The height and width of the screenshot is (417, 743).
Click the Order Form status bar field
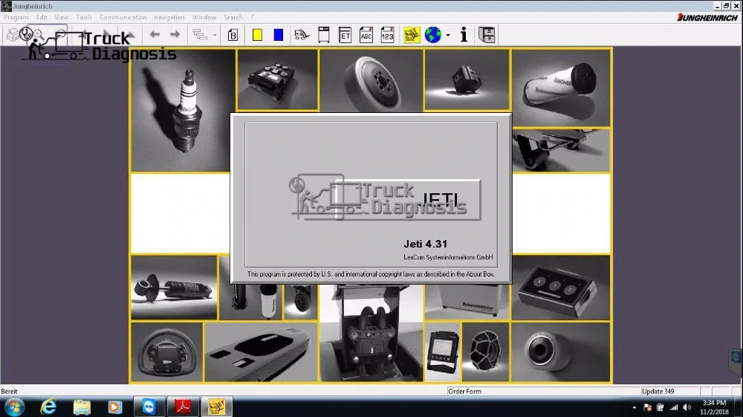[x=543, y=392]
